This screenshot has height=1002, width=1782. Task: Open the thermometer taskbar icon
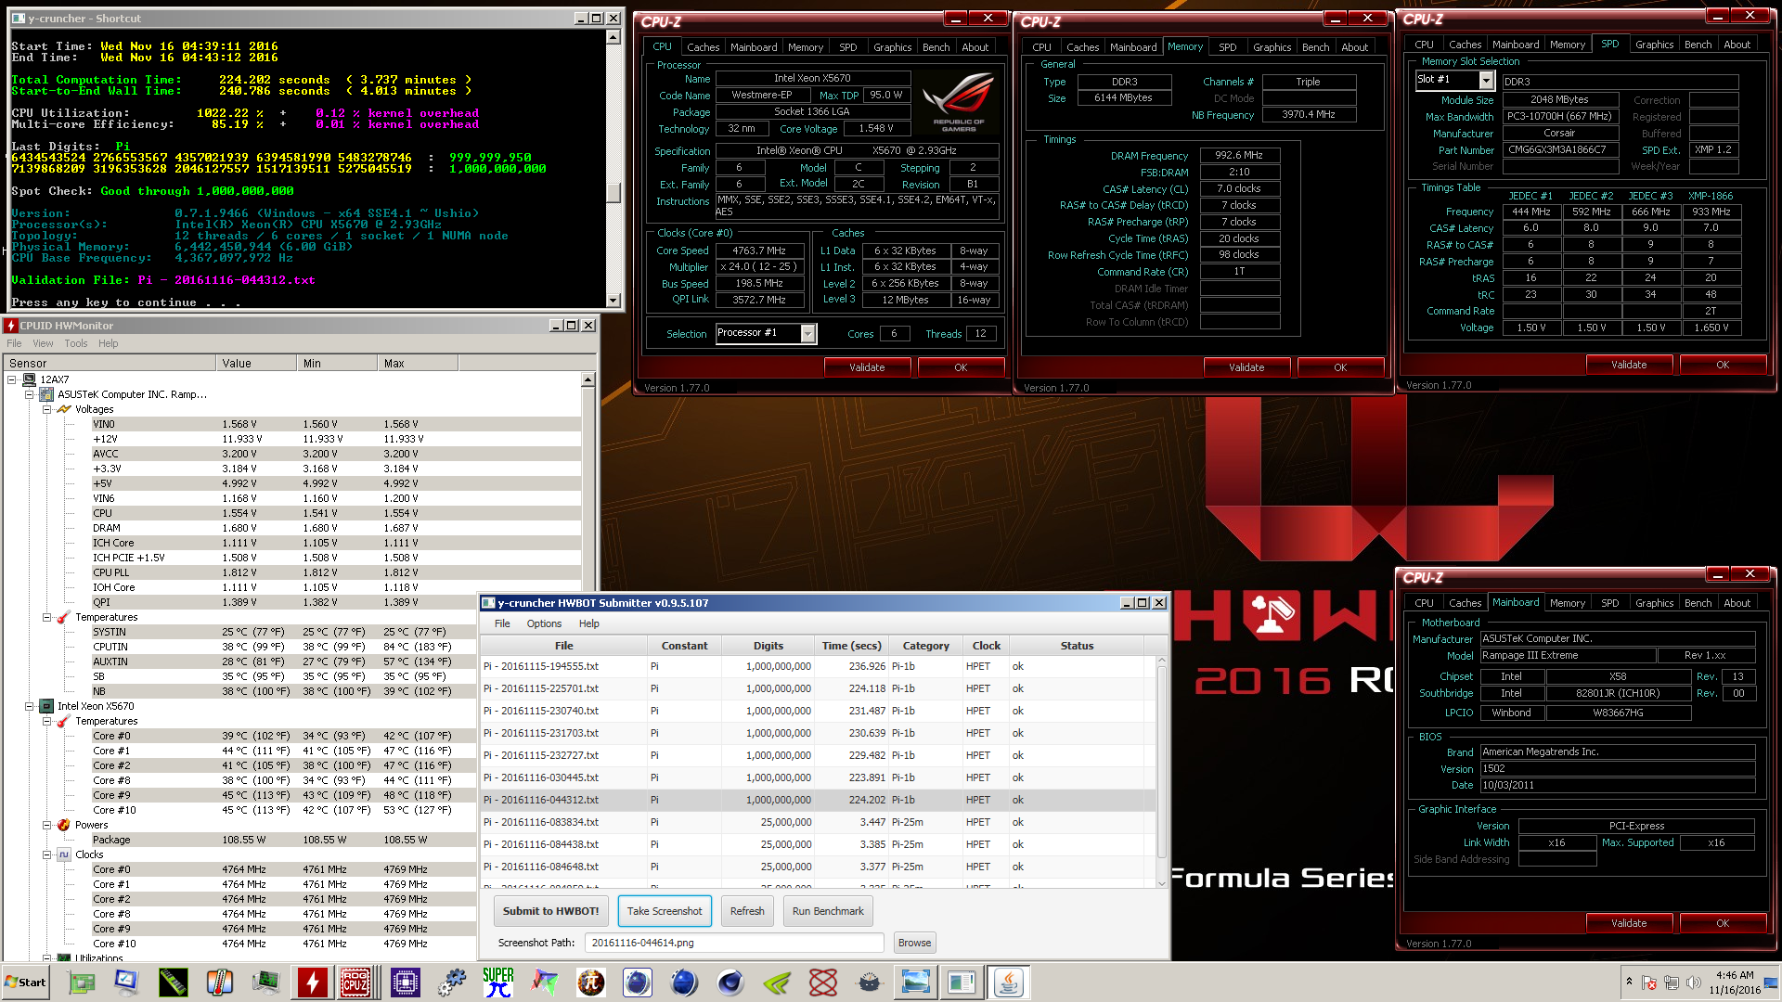[220, 983]
